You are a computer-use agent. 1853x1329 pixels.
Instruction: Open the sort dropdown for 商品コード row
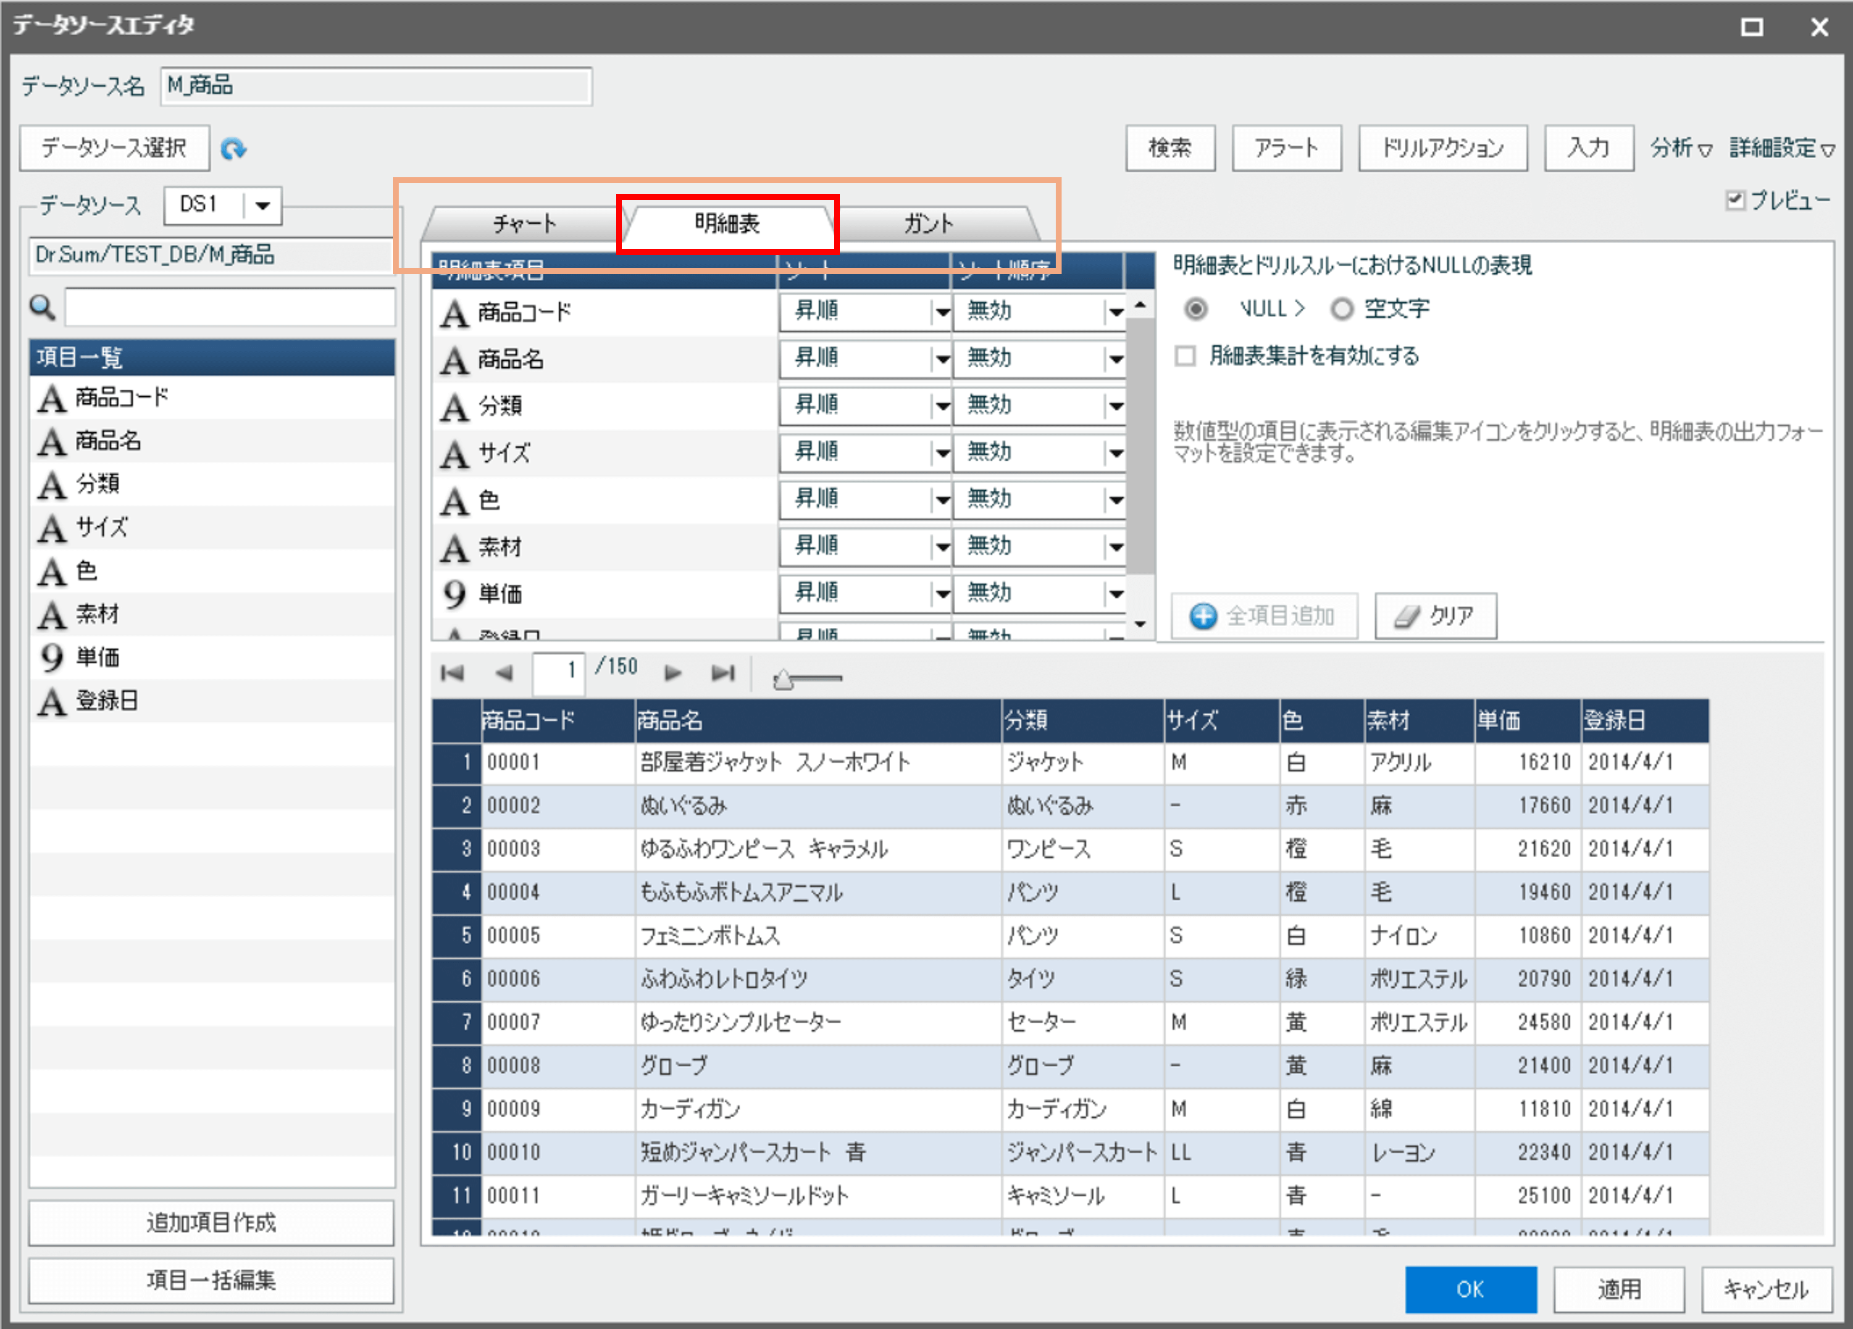942,311
